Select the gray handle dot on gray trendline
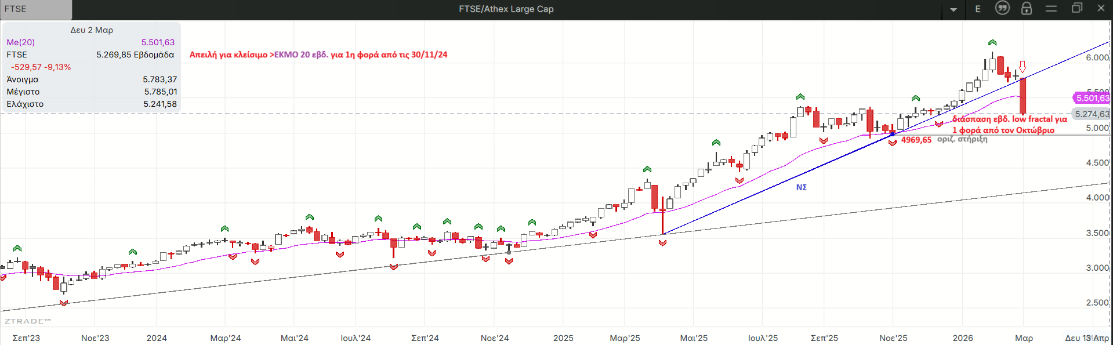Viewport: 1113px width, 345px height. pos(509,252)
